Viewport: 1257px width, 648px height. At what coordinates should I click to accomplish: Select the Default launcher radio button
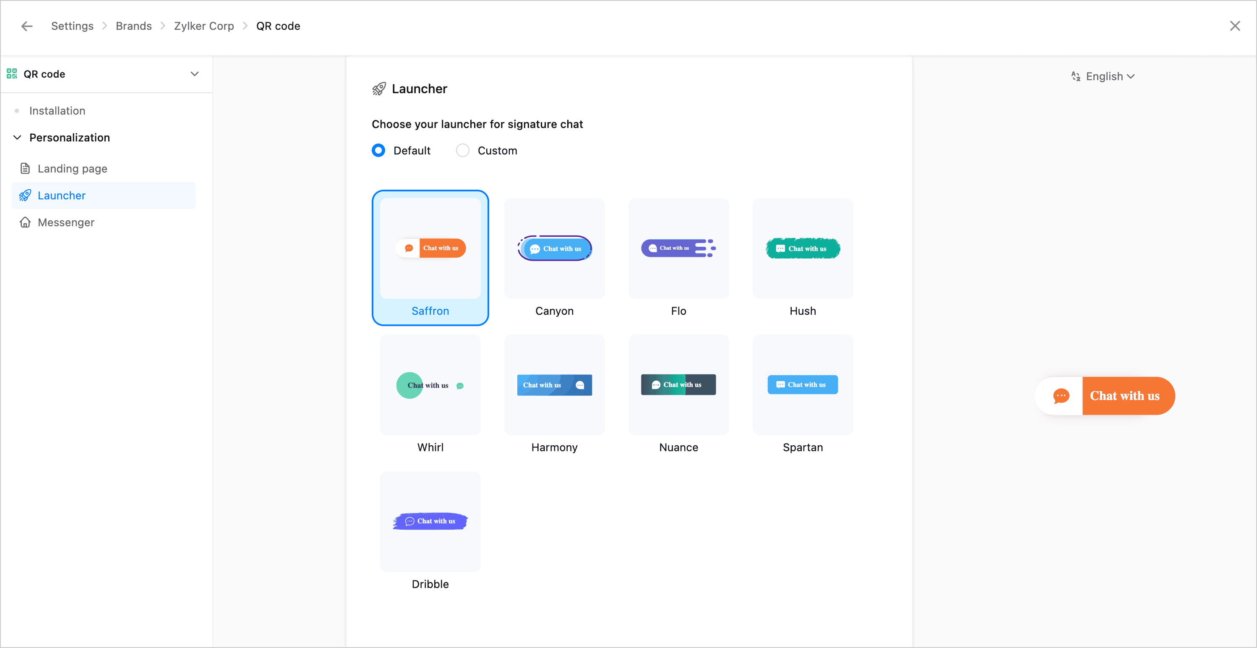pos(378,150)
